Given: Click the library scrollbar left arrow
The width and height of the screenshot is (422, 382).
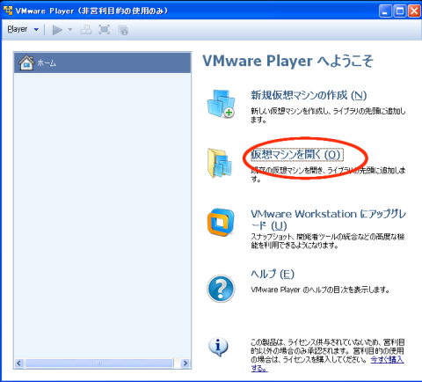Looking at the screenshot, I should point(19,364).
